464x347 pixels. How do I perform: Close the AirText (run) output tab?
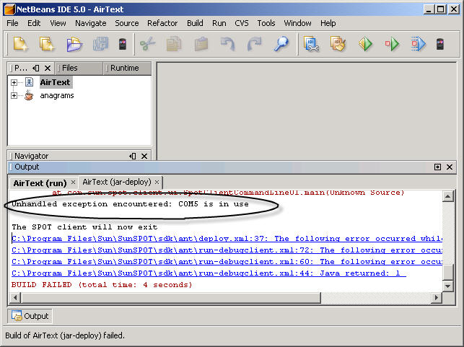pyautogui.click(x=73, y=183)
